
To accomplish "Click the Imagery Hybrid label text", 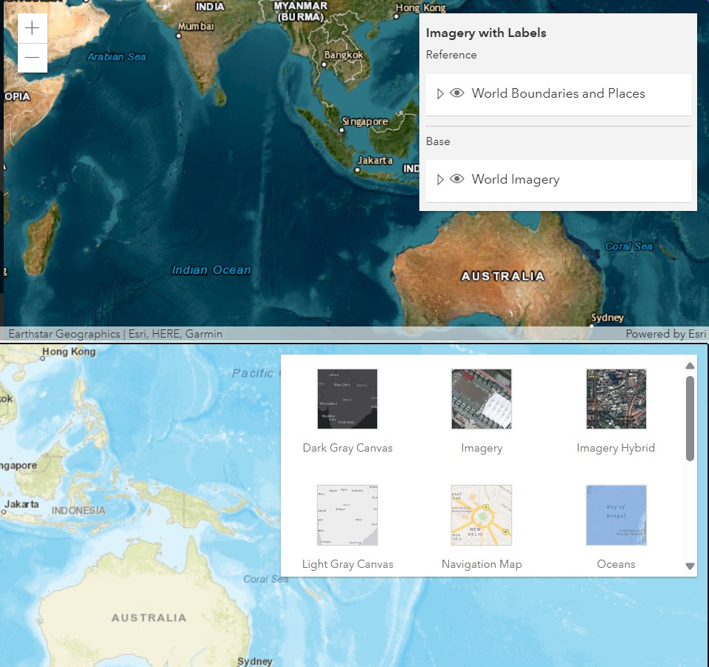I will pos(616,448).
